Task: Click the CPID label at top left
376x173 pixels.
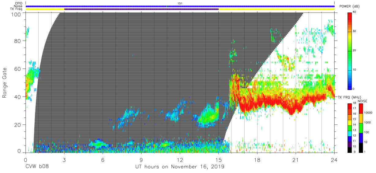Action: (x=19, y=3)
